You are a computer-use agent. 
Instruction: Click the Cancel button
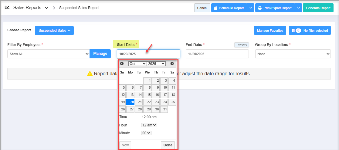pyautogui.click(x=202, y=8)
